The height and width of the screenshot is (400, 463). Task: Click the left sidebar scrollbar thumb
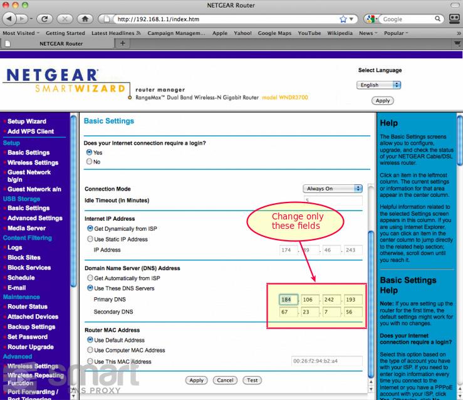(73, 201)
